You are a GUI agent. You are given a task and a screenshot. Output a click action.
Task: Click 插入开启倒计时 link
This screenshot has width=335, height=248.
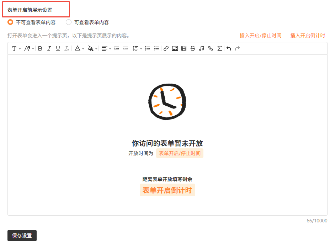(308, 36)
